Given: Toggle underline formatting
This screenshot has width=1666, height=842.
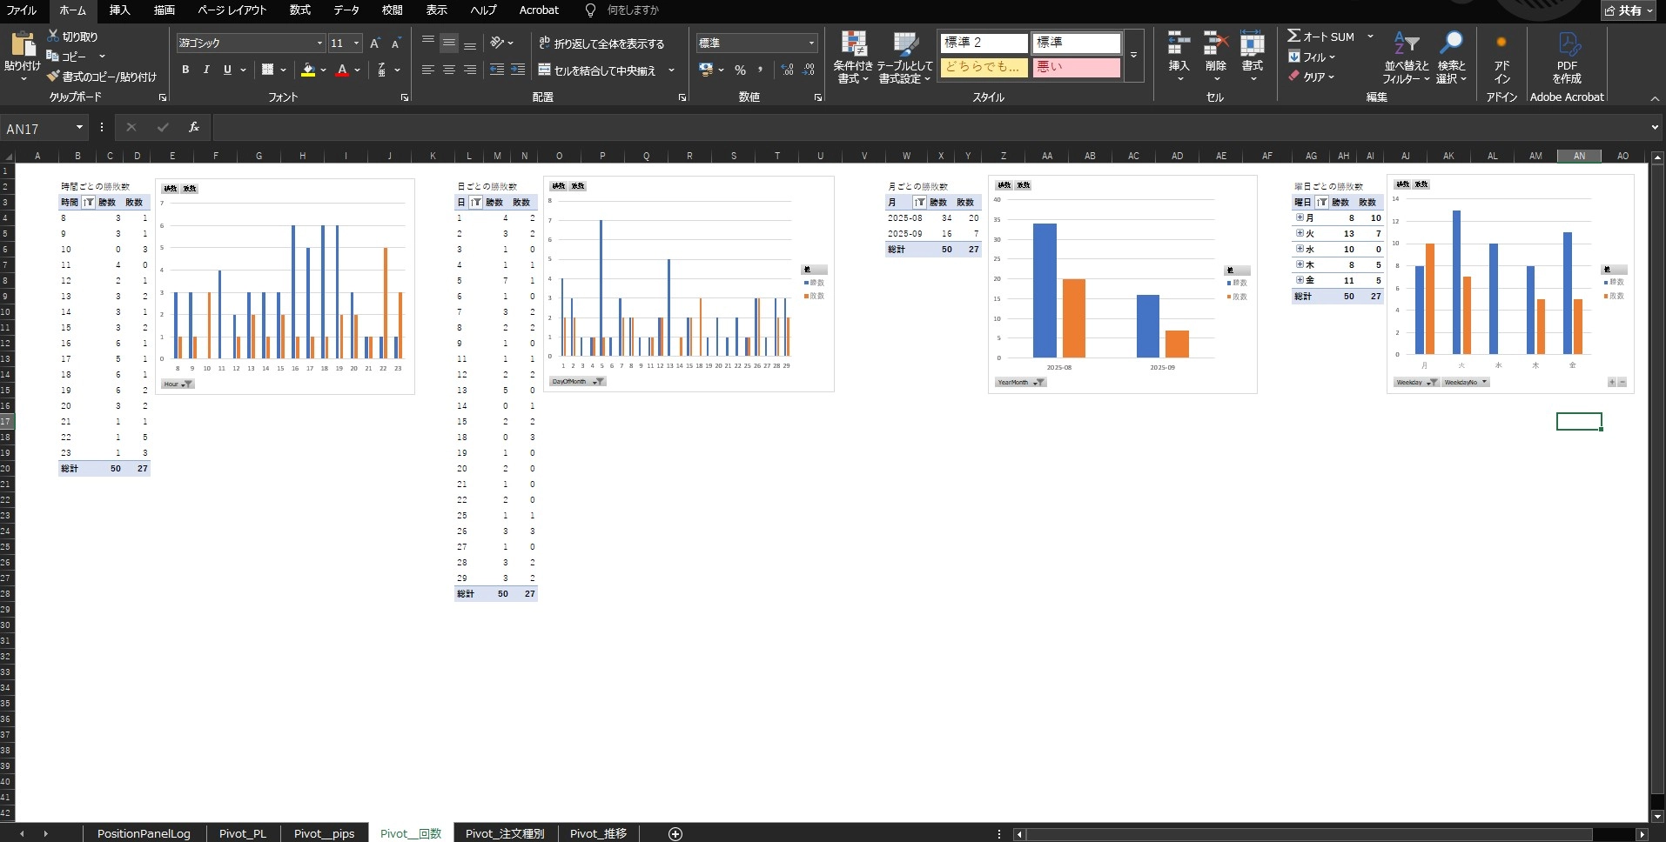Looking at the screenshot, I should tap(227, 70).
